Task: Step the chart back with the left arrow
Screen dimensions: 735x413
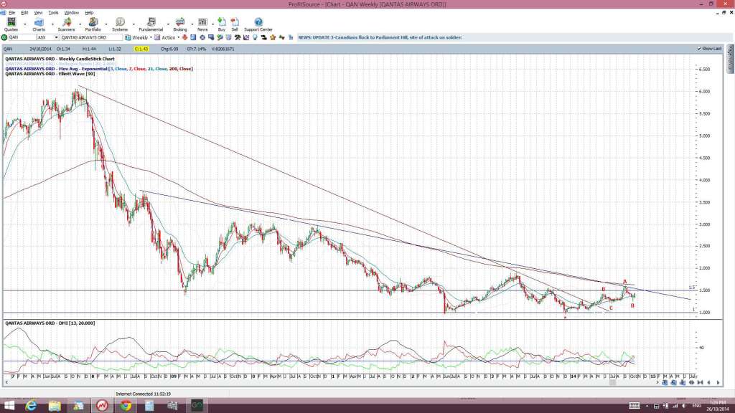Action: [x=708, y=383]
